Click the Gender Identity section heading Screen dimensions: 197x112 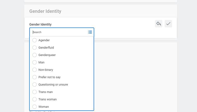[x=45, y=11]
